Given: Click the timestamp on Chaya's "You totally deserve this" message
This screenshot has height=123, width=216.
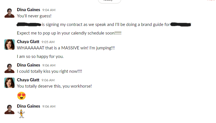Looking at the screenshot, I should [48, 80].
